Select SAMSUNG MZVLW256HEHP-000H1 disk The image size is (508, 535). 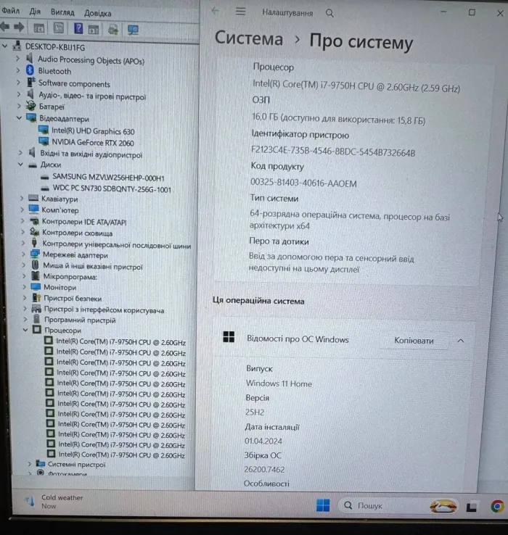coord(108,178)
